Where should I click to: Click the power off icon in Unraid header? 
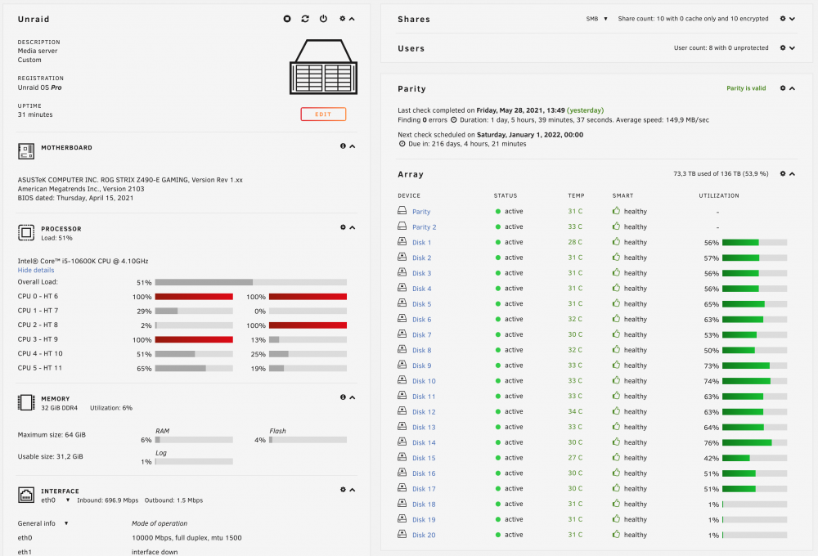click(323, 19)
